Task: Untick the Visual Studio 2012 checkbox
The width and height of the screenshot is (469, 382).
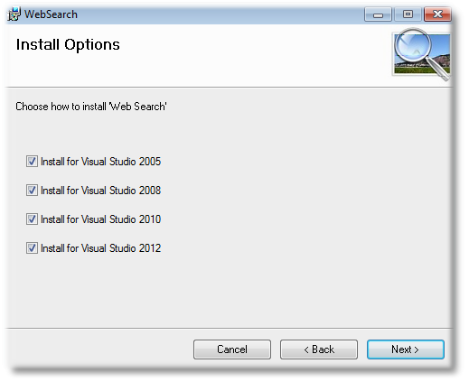Action: point(32,248)
